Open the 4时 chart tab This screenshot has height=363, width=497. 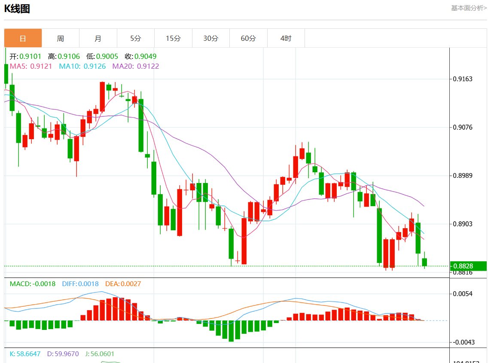286,38
